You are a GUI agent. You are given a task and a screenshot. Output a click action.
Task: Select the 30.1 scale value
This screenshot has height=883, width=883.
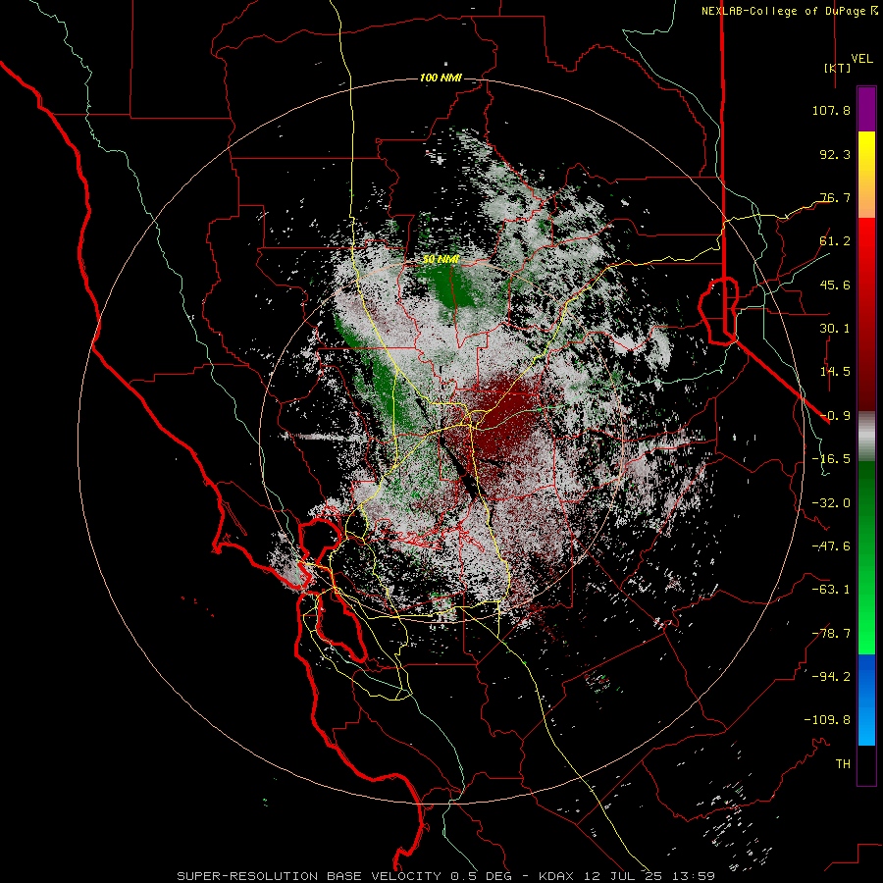[835, 328]
